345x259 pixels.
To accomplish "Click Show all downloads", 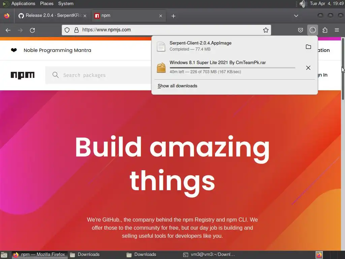I will point(177,86).
